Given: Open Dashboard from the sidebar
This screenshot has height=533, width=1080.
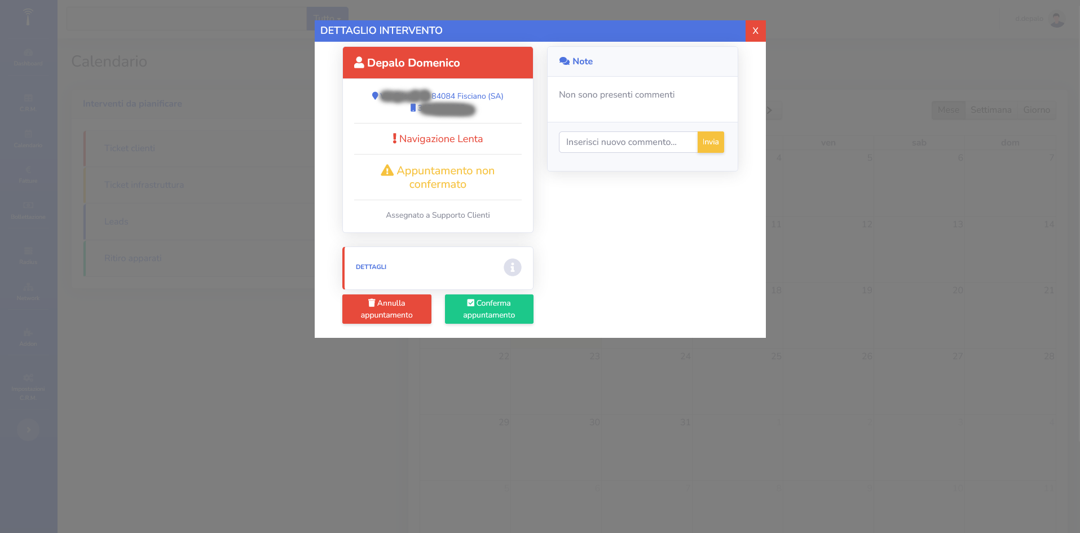Looking at the screenshot, I should (x=28, y=58).
